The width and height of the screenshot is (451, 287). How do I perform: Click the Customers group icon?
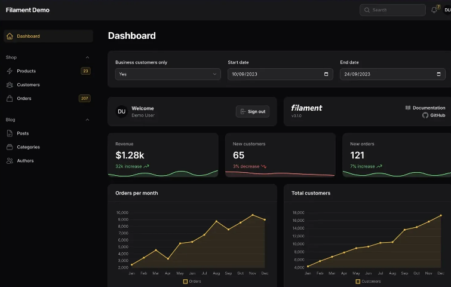tap(10, 85)
